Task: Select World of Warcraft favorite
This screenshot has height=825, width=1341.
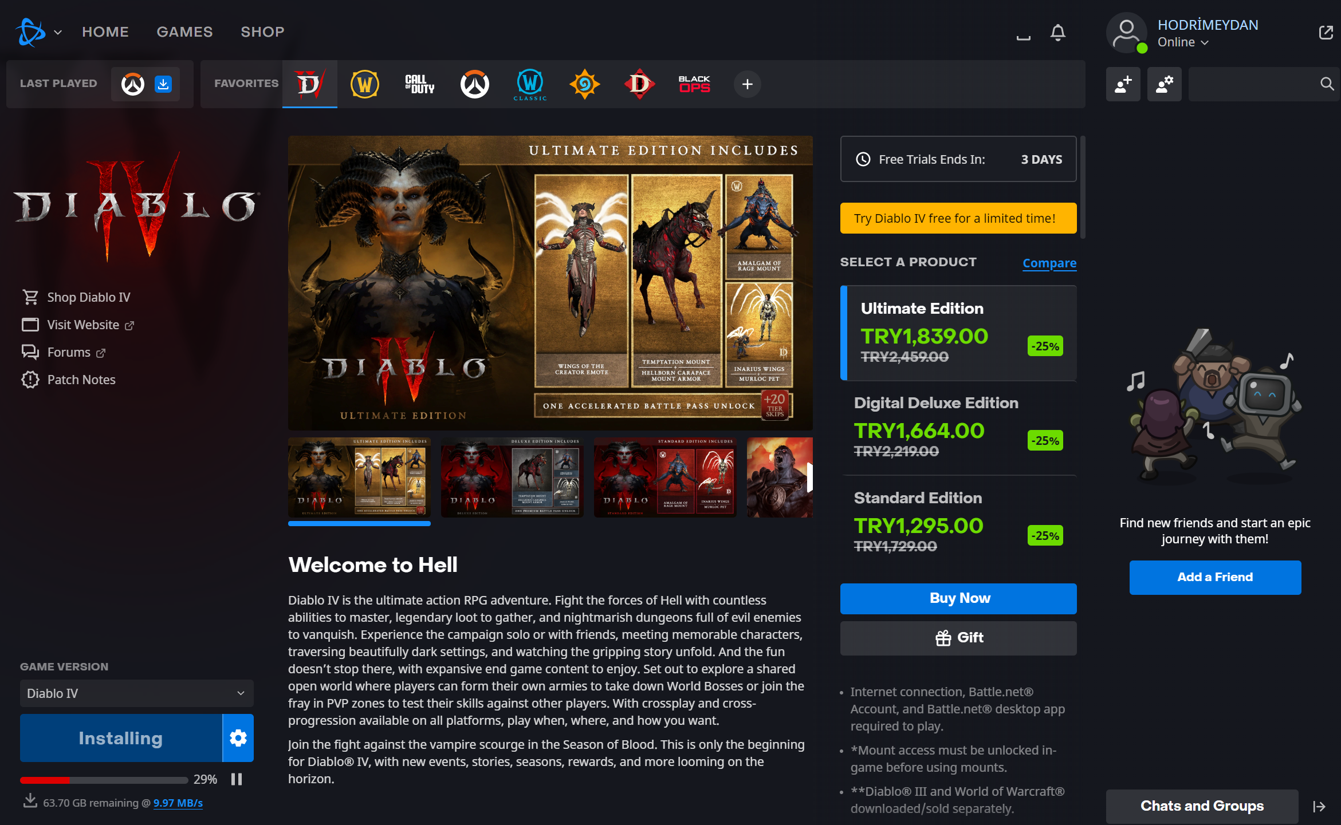Action: 364,84
